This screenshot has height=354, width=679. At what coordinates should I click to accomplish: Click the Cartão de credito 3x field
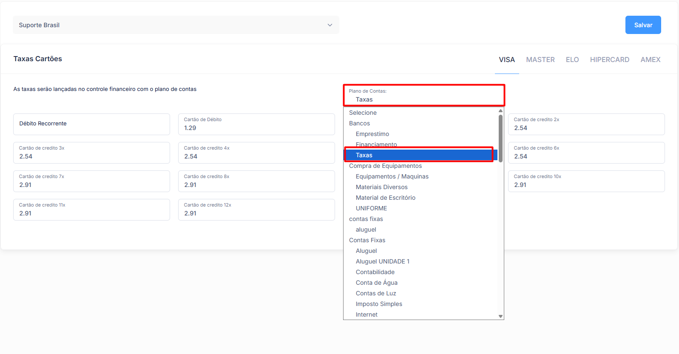tap(91, 153)
